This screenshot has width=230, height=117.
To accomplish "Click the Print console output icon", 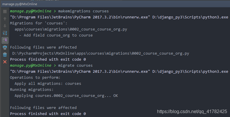I will tap(5, 47).
